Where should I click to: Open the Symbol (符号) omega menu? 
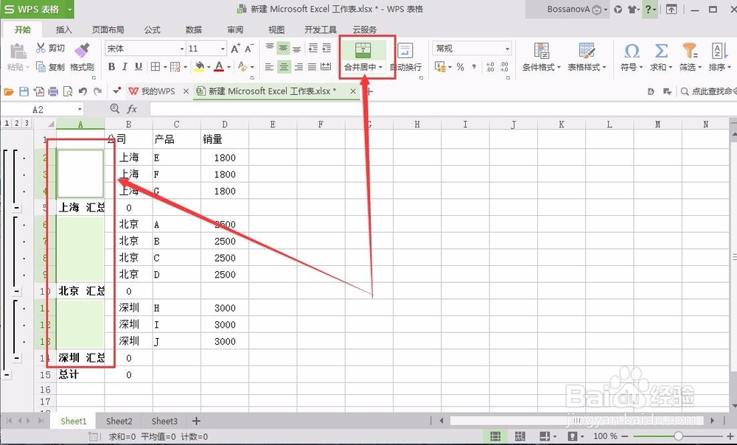click(x=632, y=57)
